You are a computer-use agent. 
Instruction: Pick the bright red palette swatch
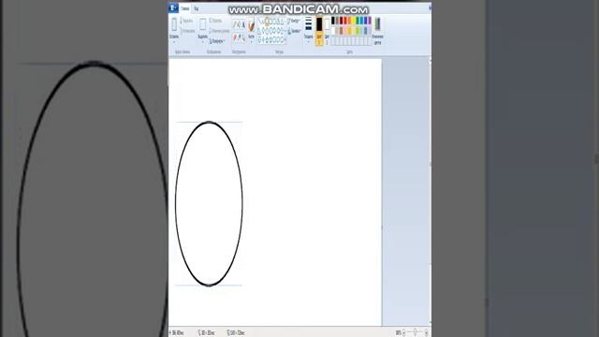(x=345, y=21)
